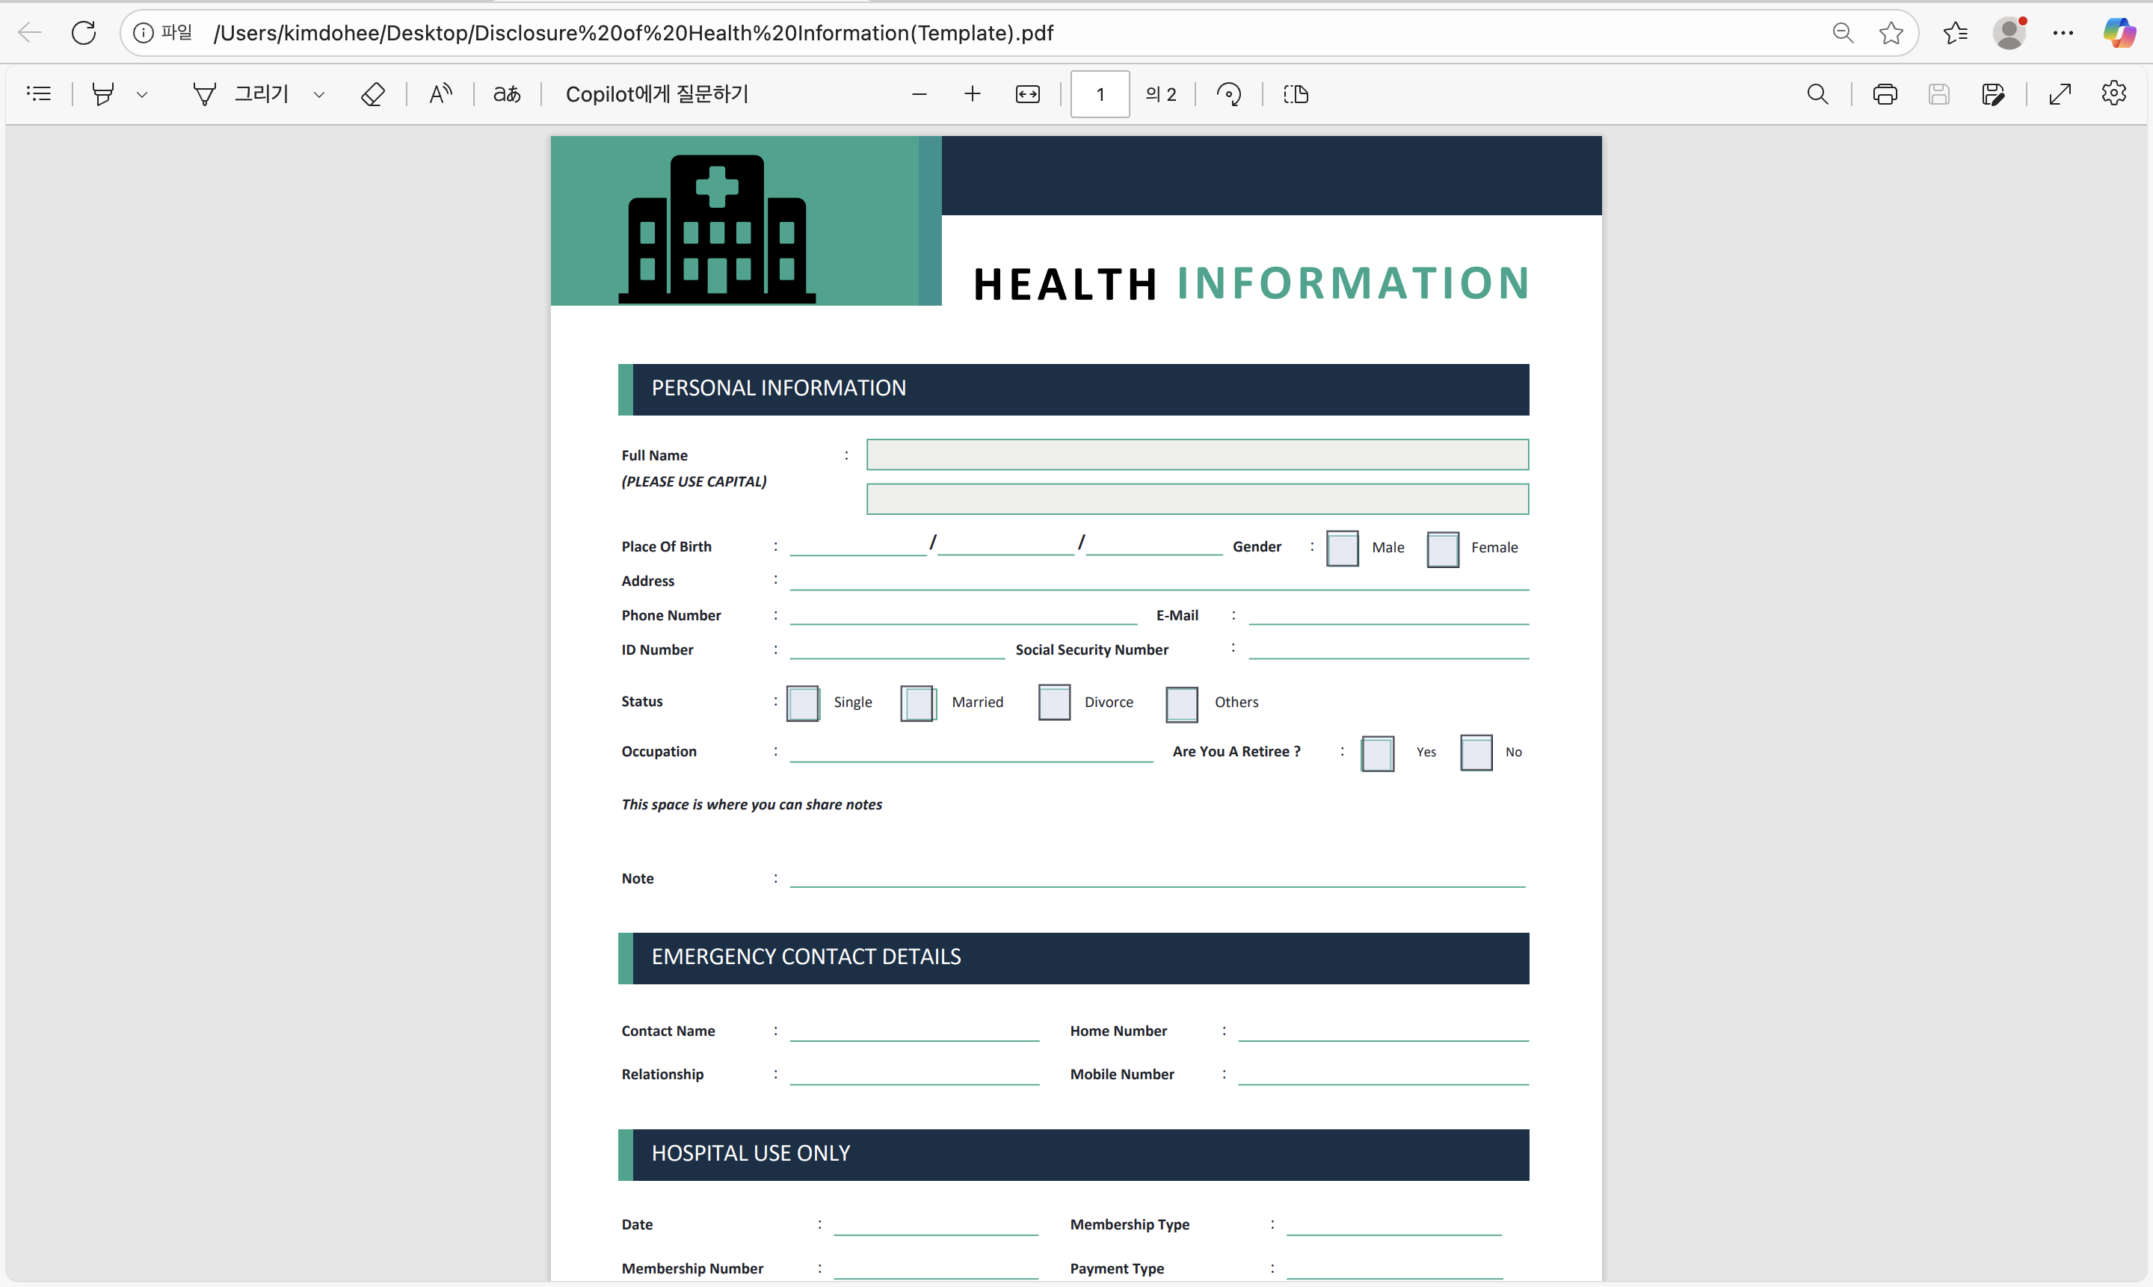Viewport: 2153px width, 1287px height.
Task: Open browser settings and more menu
Action: point(2063,33)
